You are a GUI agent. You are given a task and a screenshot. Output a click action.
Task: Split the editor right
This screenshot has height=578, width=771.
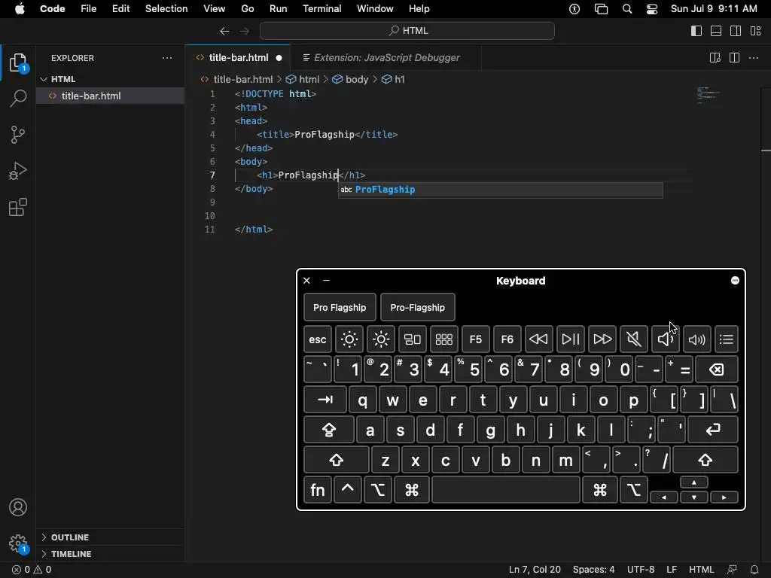click(735, 58)
